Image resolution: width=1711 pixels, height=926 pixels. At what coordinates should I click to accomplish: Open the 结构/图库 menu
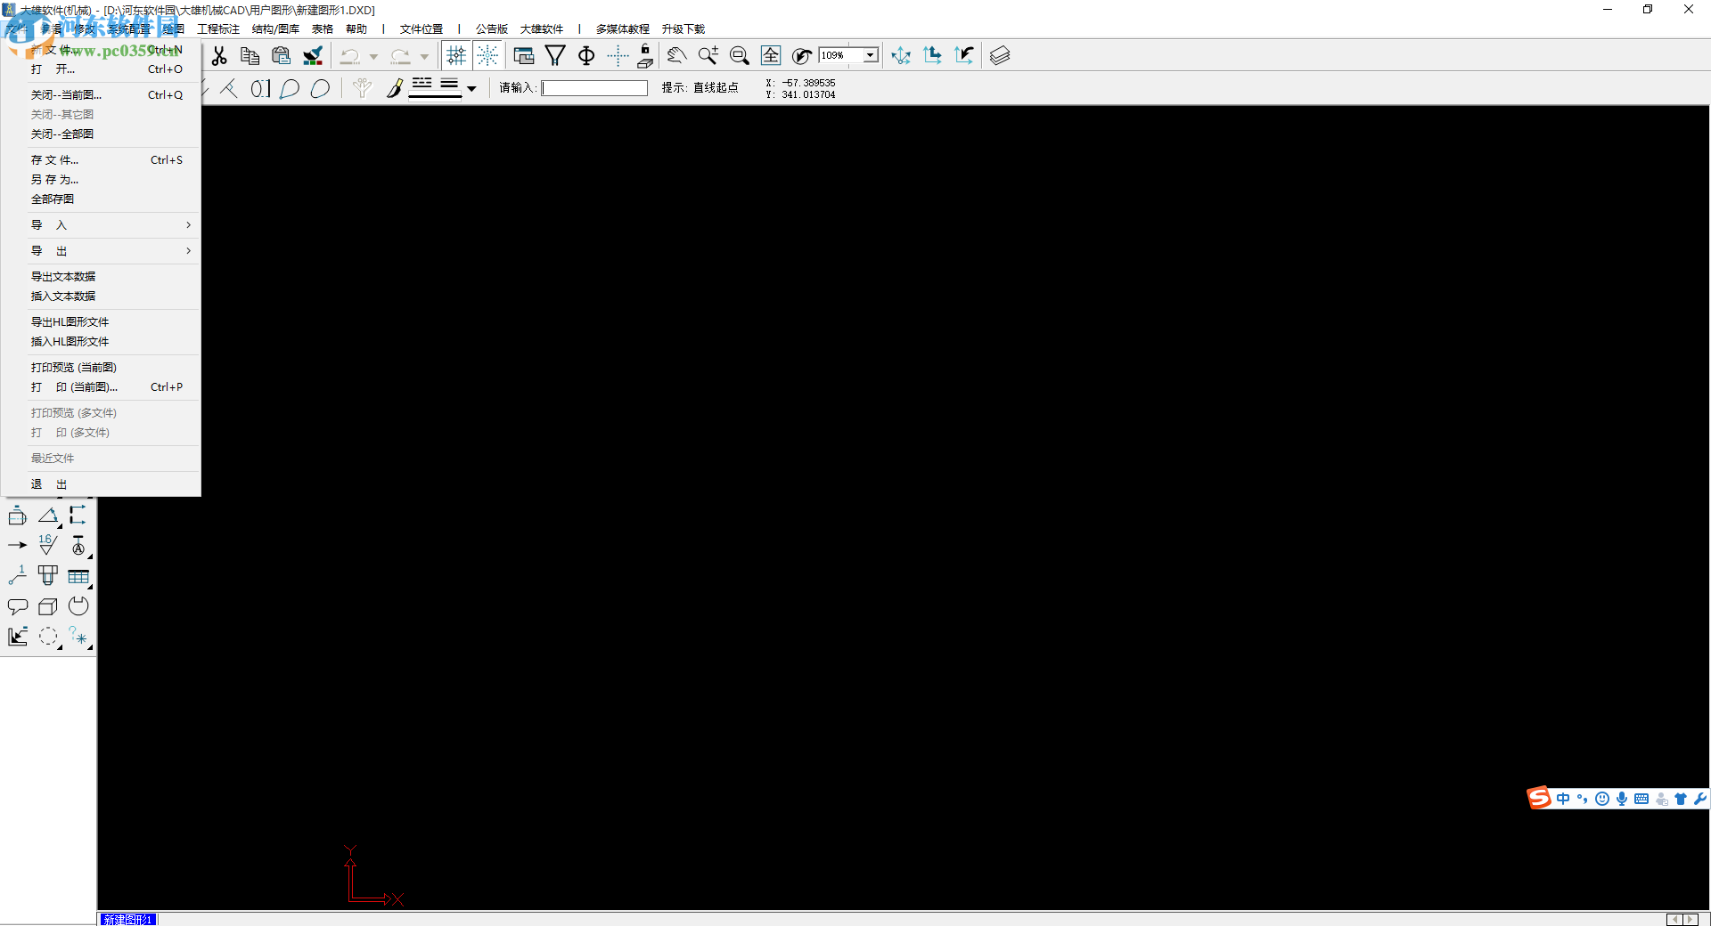click(275, 29)
